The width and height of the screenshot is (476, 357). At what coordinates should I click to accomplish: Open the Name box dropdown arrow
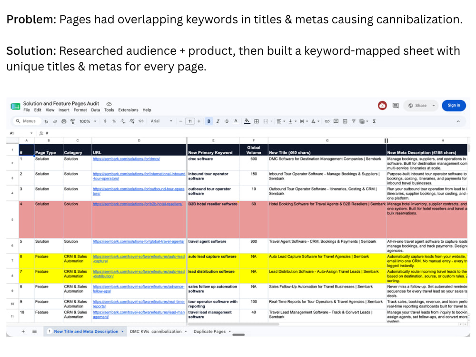31,133
